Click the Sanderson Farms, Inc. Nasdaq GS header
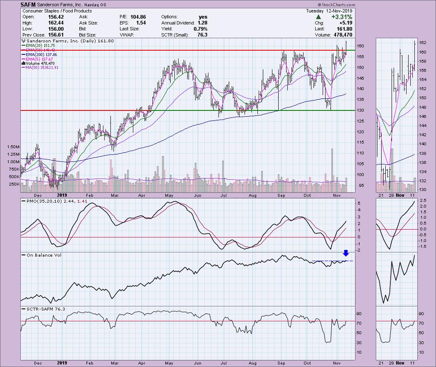The image size is (436, 367). 71,5
